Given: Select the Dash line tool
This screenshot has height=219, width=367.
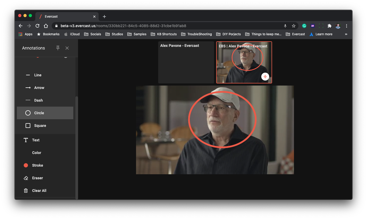Looking at the screenshot, I should (x=45, y=100).
